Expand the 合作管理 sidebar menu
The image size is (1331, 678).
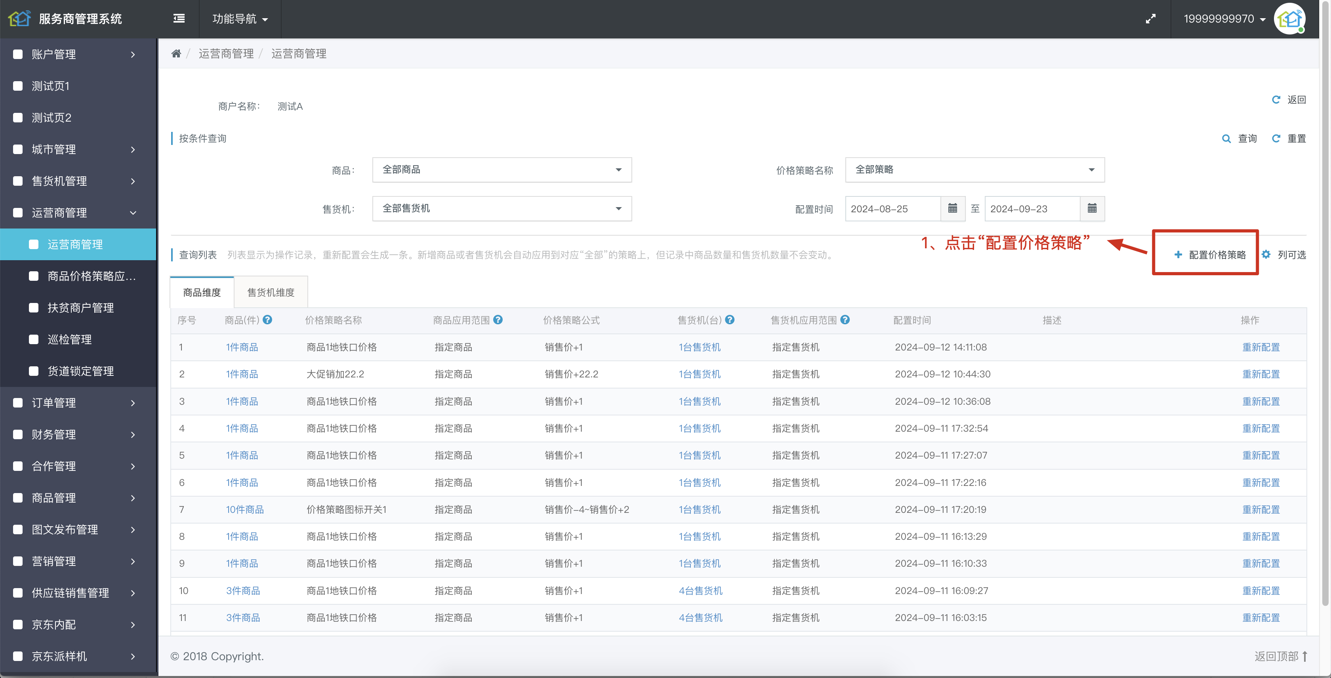pos(78,466)
